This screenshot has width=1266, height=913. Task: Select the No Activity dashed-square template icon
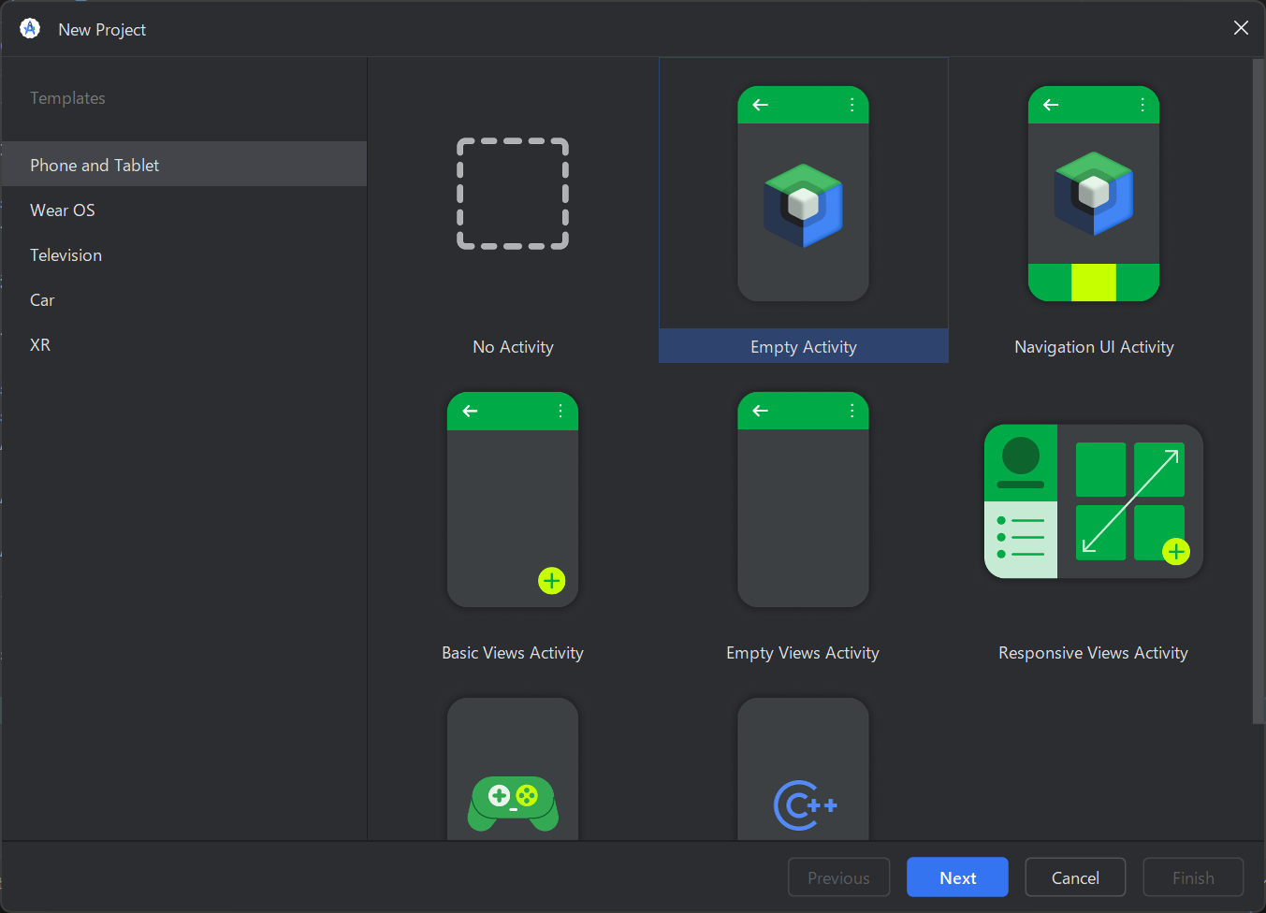513,194
